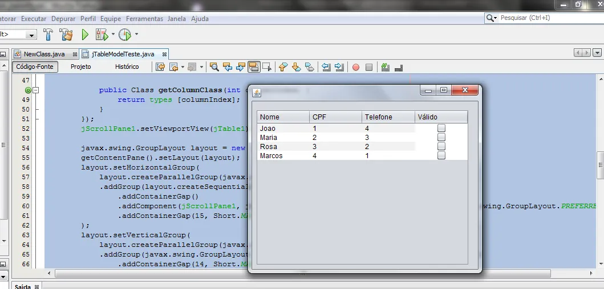Click the grayed Forward navigation icon
The image size is (604, 289).
pyautogui.click(x=192, y=67)
